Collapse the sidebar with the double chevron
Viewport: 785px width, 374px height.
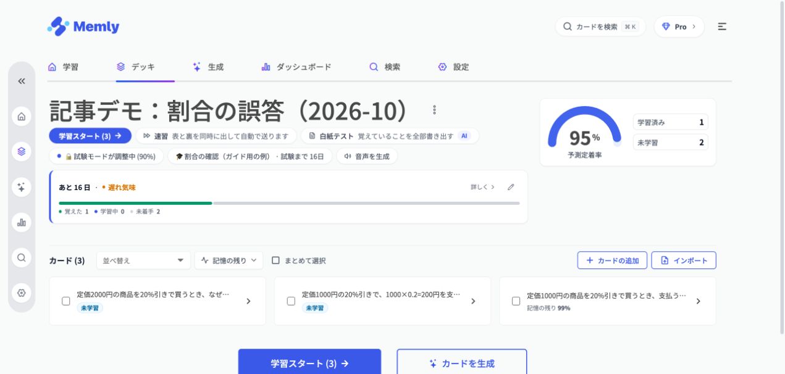pos(22,81)
